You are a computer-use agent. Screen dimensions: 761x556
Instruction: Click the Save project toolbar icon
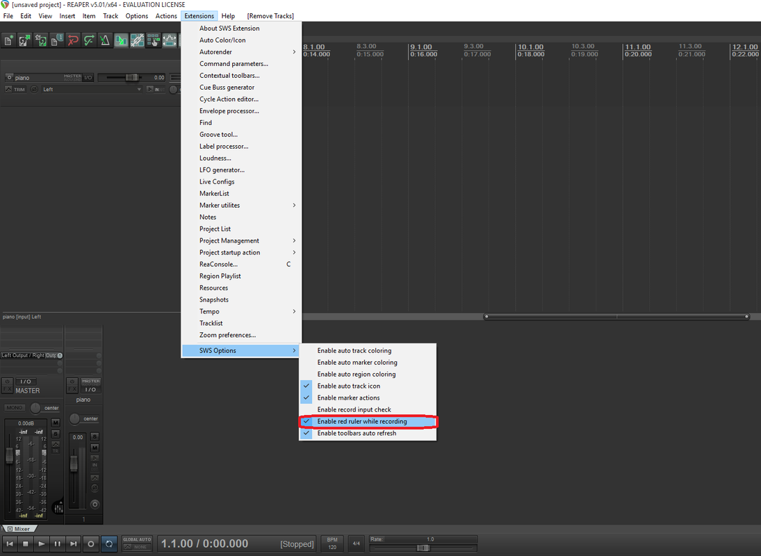pos(40,40)
